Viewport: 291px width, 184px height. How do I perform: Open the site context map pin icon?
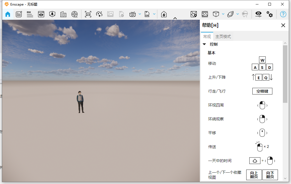(193, 14)
